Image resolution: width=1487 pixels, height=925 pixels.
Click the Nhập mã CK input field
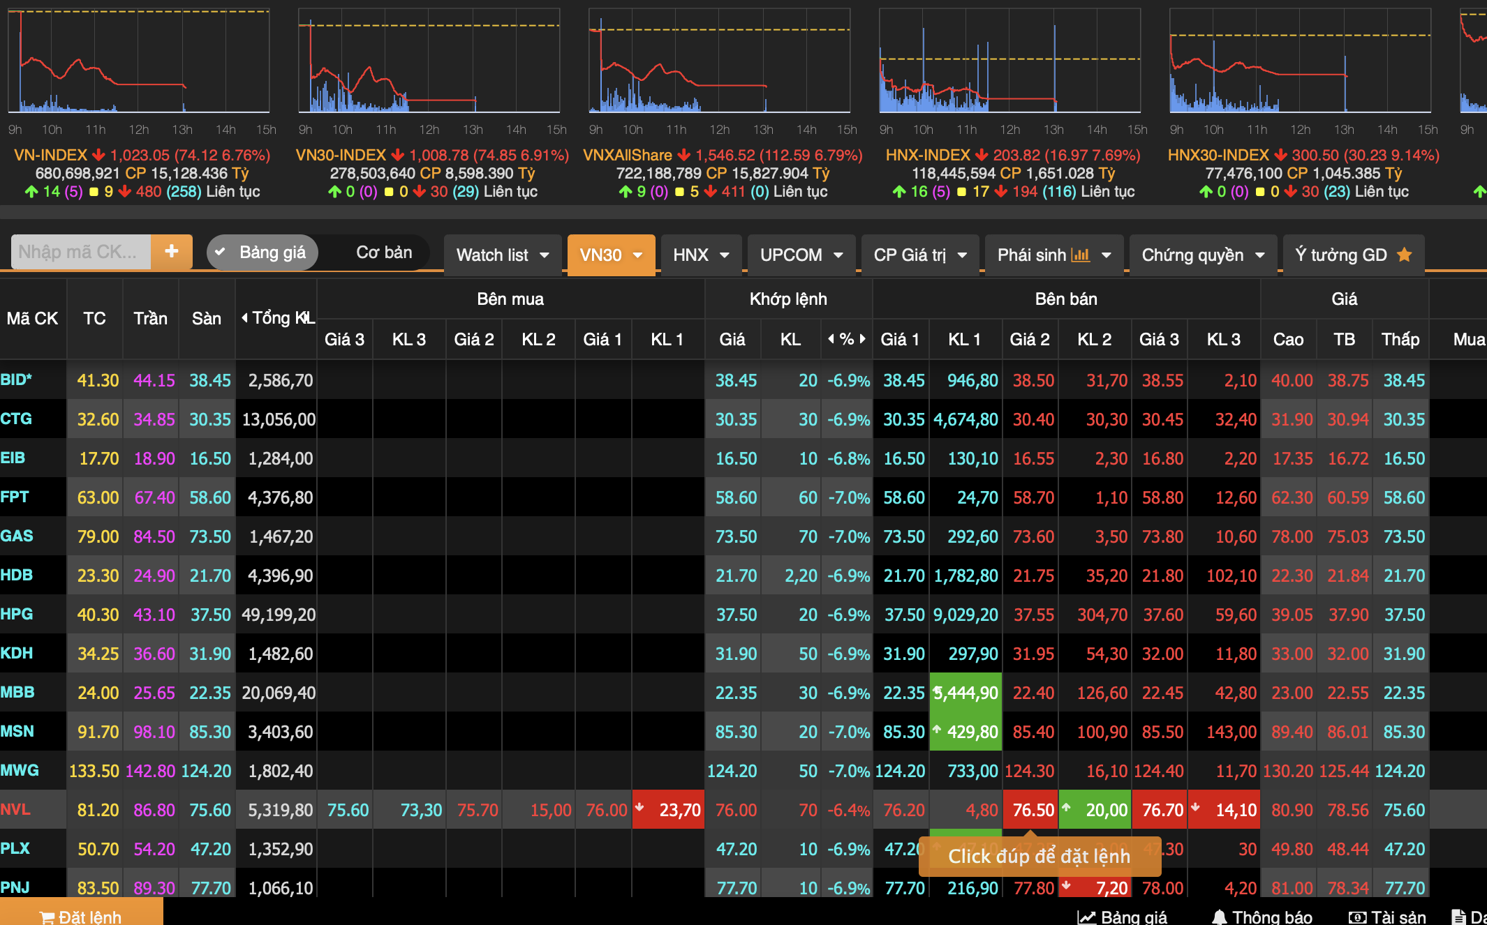pos(81,252)
